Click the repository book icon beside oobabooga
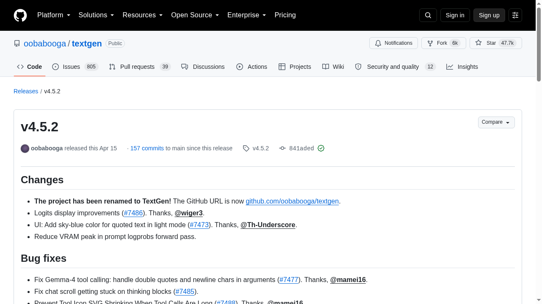 (x=17, y=43)
